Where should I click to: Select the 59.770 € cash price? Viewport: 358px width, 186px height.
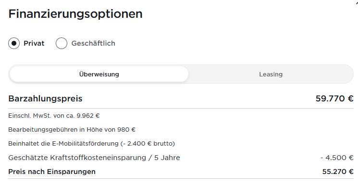click(334, 99)
